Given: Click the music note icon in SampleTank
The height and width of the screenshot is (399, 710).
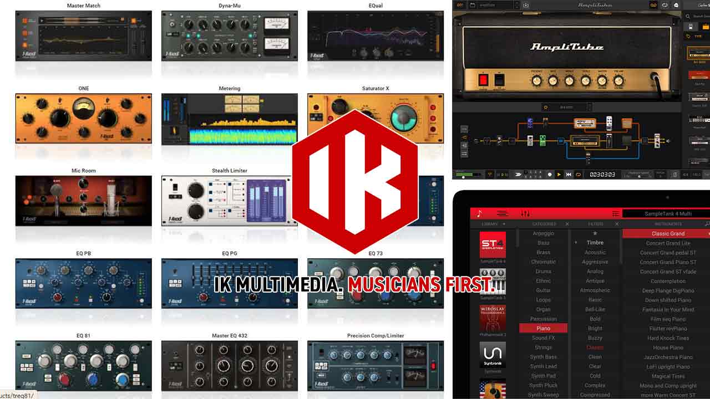Looking at the screenshot, I should tap(480, 213).
